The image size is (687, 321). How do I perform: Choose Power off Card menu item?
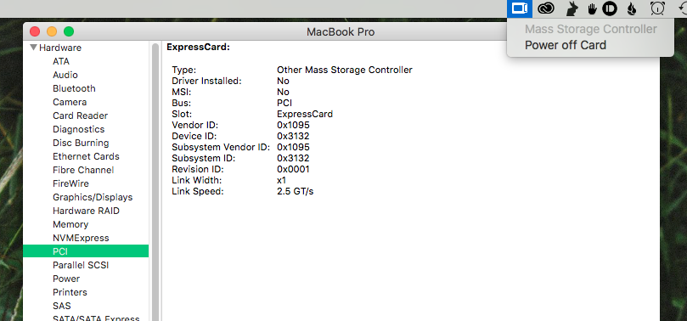(566, 45)
